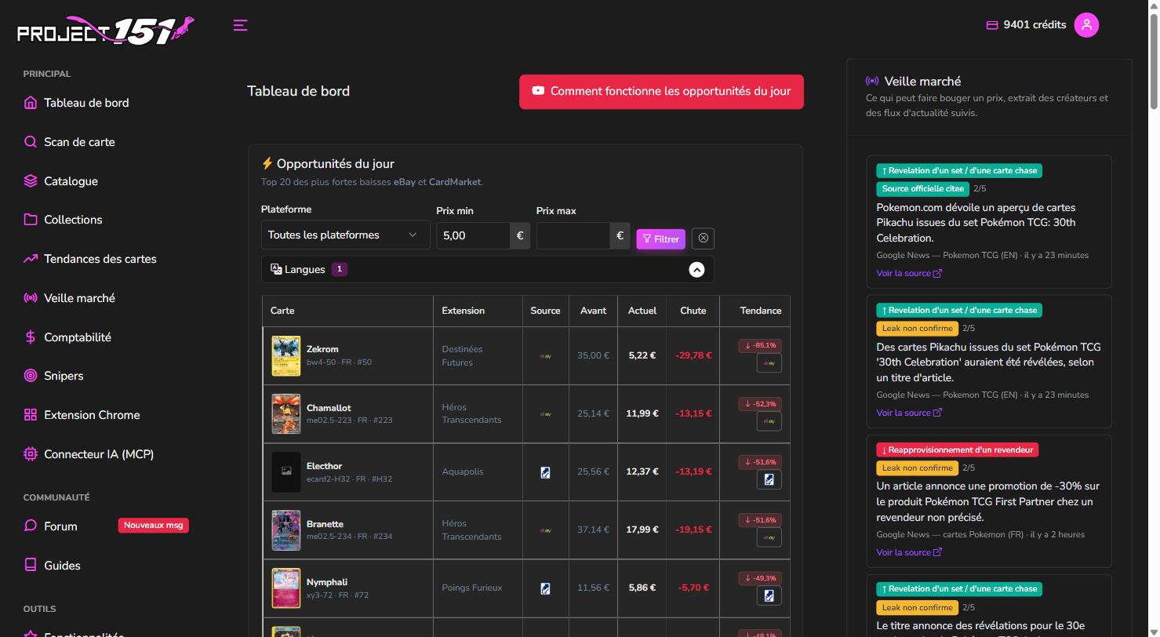Open the Toutes les plateformes dropdown
This screenshot has height=637, width=1160.
point(345,235)
